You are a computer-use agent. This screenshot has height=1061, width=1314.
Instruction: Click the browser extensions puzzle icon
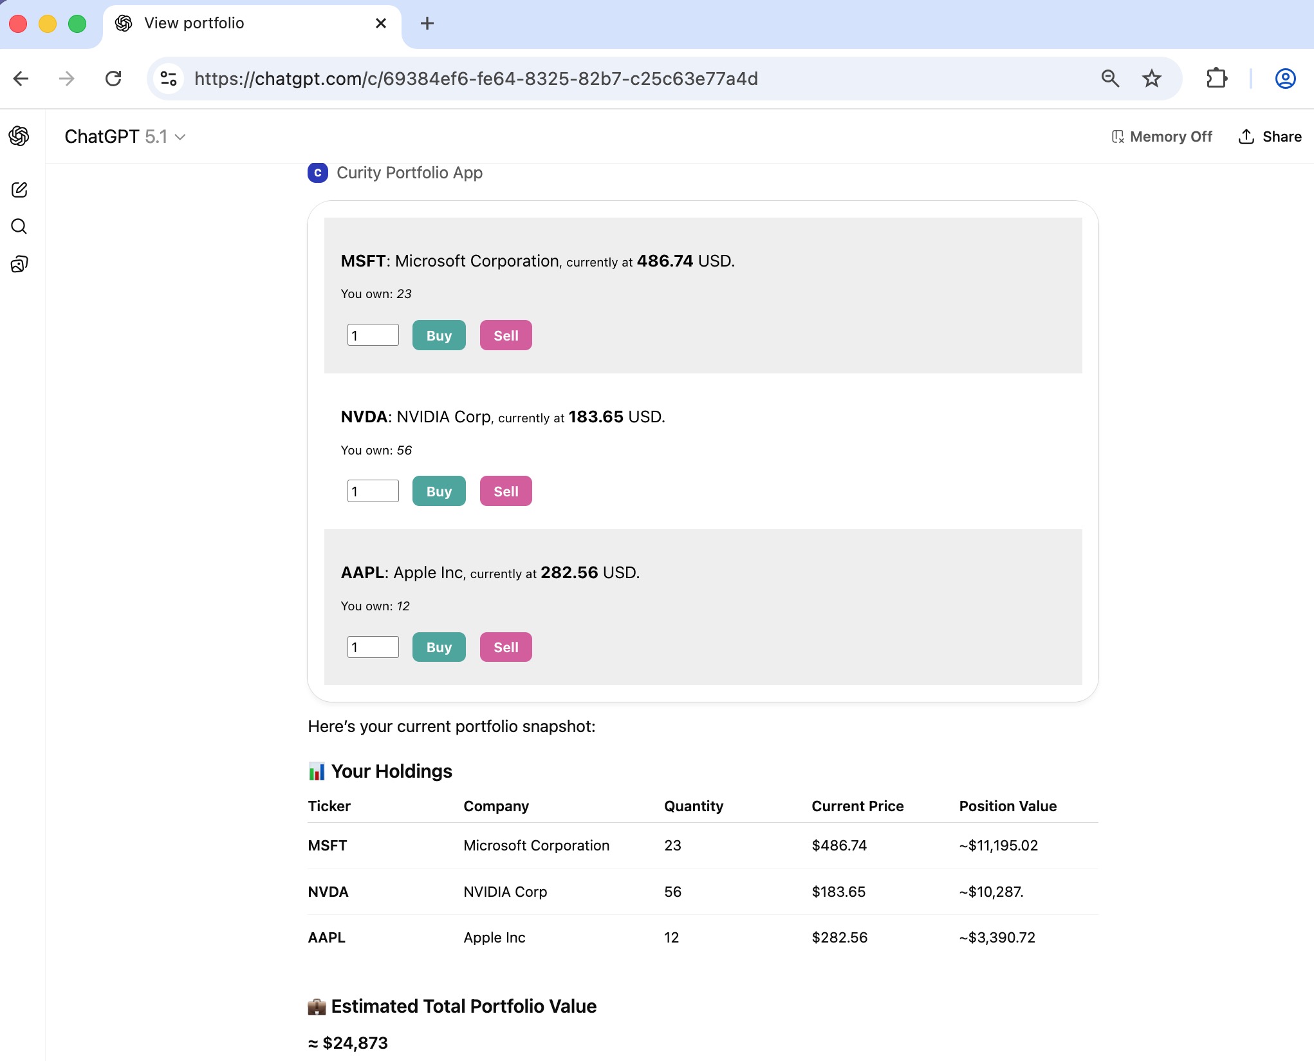(1217, 79)
